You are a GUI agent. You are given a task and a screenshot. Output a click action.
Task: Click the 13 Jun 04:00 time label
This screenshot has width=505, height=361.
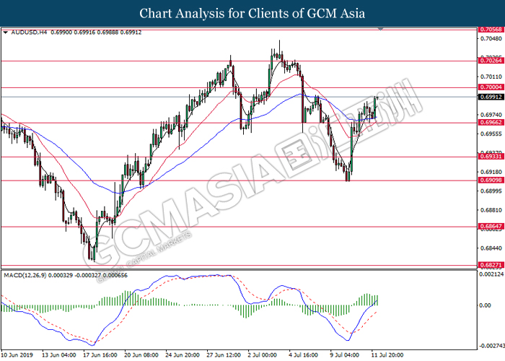click(59, 355)
